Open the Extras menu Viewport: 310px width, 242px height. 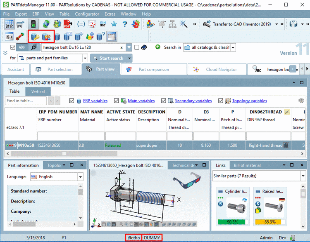(110, 14)
